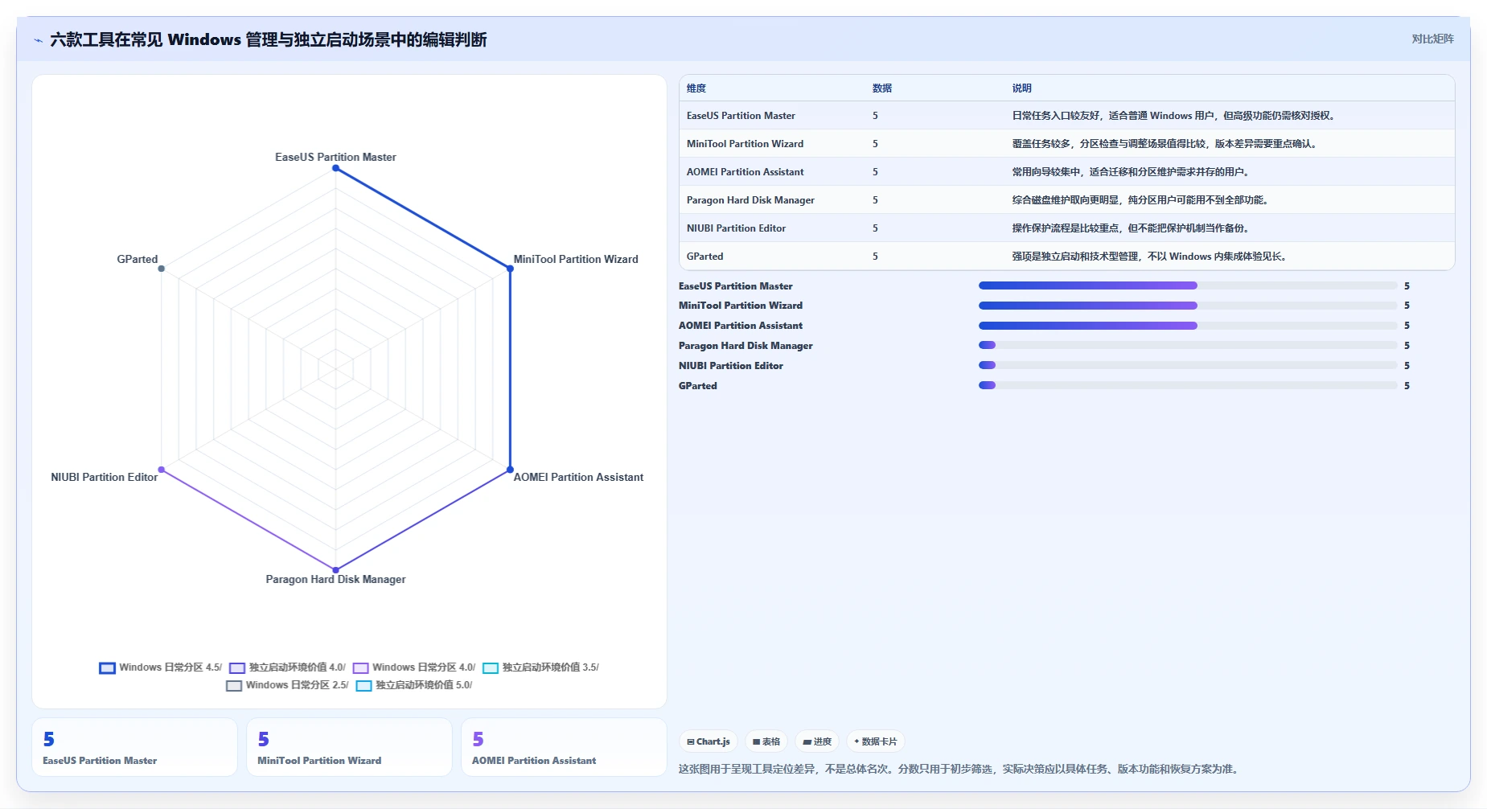Click the MiniTool Partition Wizard radar data point
This screenshot has height=809, width=1487.
(510, 269)
